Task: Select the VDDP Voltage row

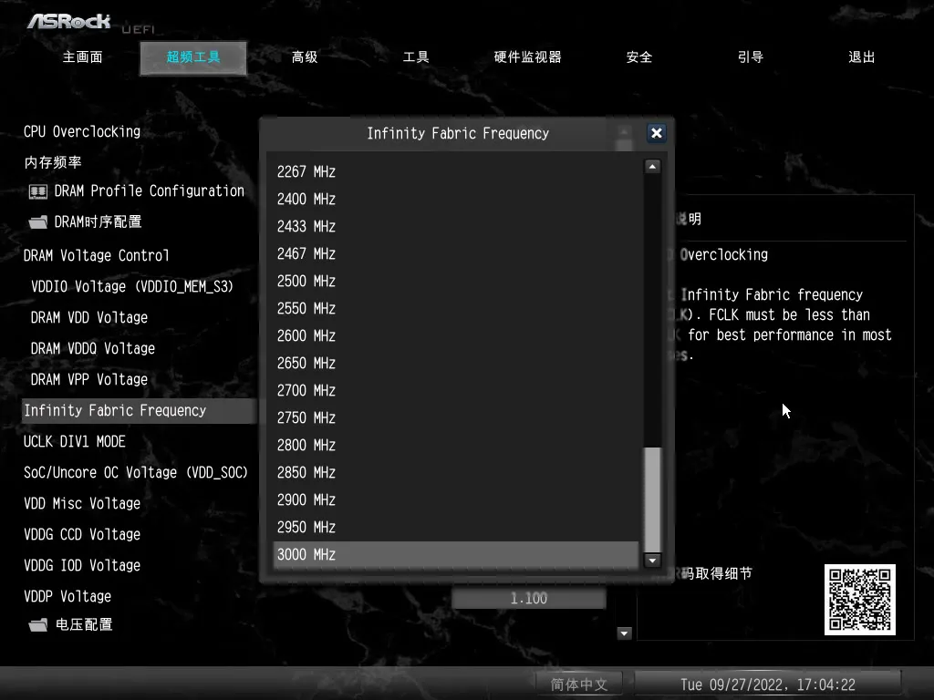Action: 67,596
